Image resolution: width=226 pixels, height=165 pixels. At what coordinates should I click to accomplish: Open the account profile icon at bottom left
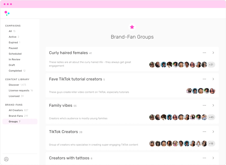tap(6, 159)
